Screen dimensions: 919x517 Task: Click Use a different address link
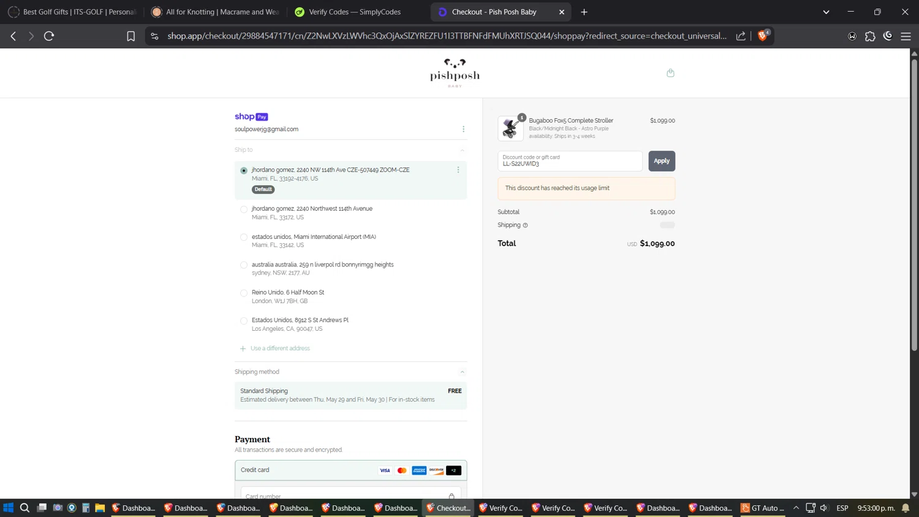tap(280, 349)
